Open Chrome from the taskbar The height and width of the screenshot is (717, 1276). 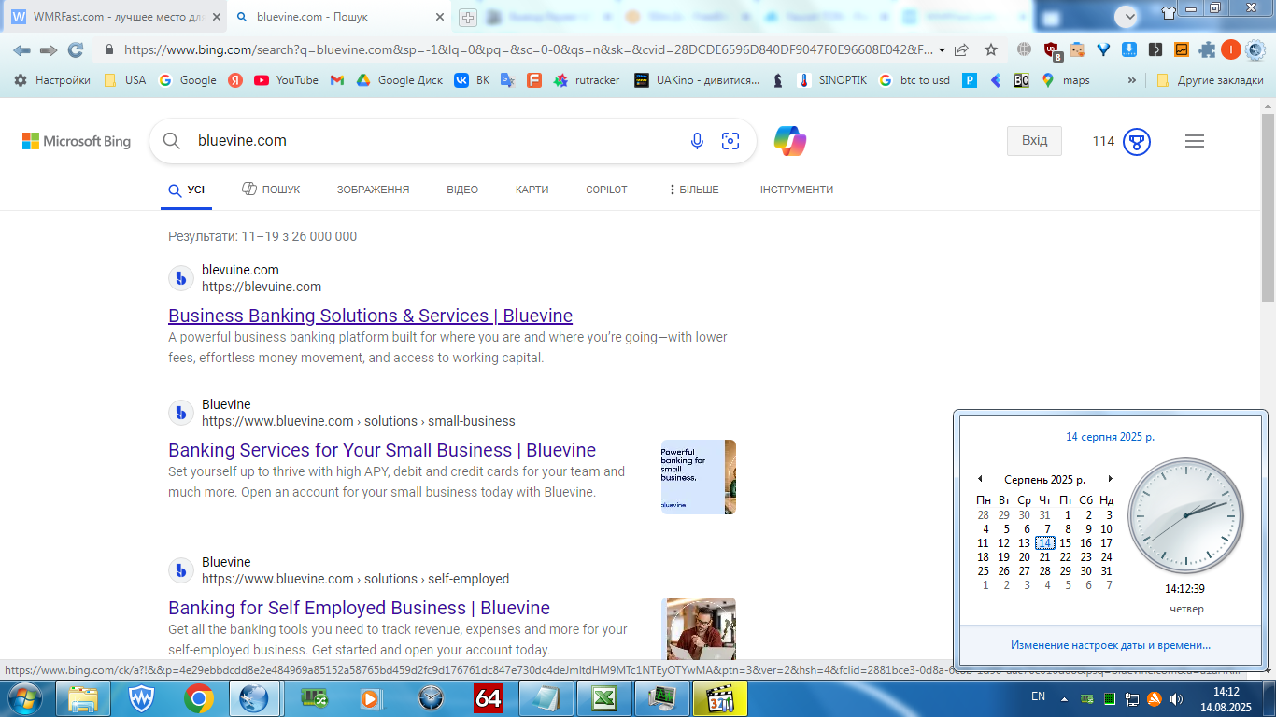(198, 698)
